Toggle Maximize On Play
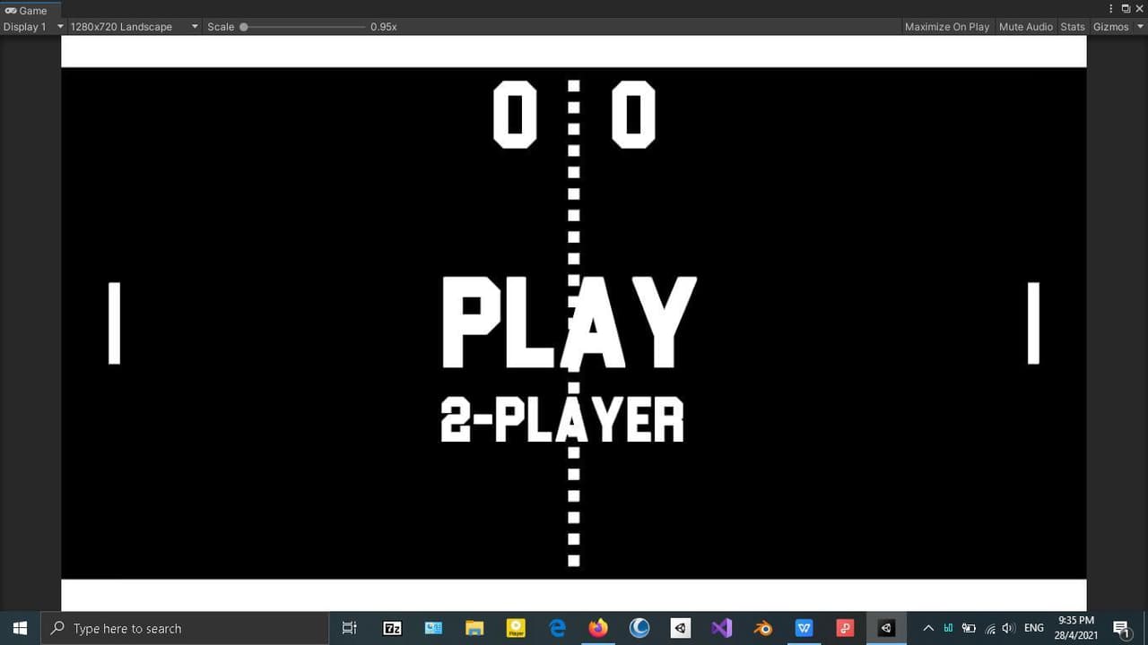This screenshot has height=645, width=1148. (946, 27)
